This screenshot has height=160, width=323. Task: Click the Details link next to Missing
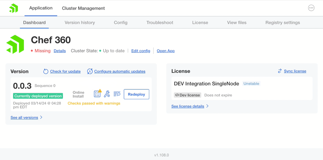[60, 51]
